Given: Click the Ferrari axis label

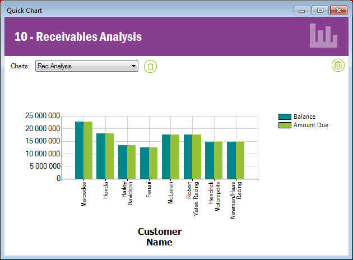Looking at the screenshot, I should click(x=148, y=189).
